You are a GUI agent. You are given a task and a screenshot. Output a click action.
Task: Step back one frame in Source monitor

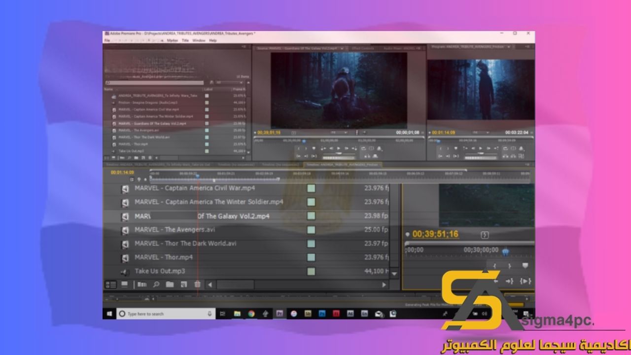tap(332, 148)
